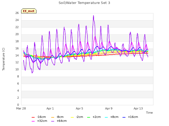Toggle the -16cm series legend entry

39,117
